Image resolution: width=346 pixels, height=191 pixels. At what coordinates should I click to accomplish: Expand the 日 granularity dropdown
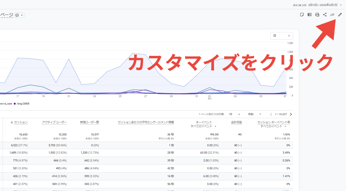click(x=281, y=36)
